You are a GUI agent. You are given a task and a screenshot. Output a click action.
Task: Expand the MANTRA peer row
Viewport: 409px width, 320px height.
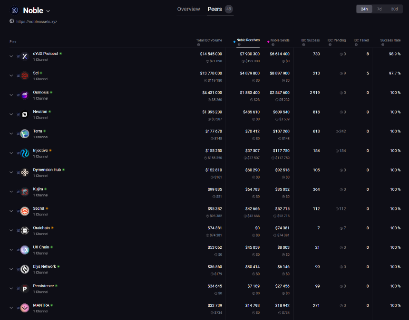tap(11, 308)
